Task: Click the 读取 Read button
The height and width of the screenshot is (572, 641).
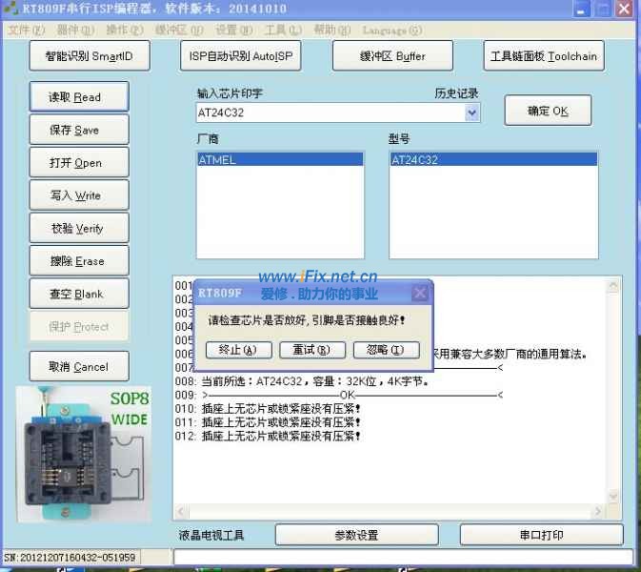Action: [79, 96]
